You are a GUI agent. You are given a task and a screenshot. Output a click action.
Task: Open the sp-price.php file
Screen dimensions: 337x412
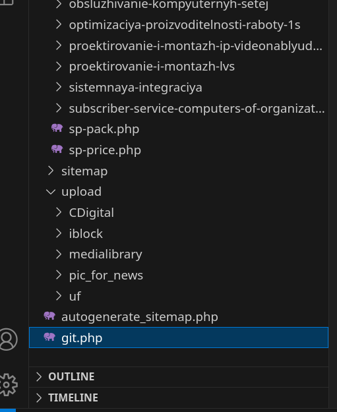105,150
